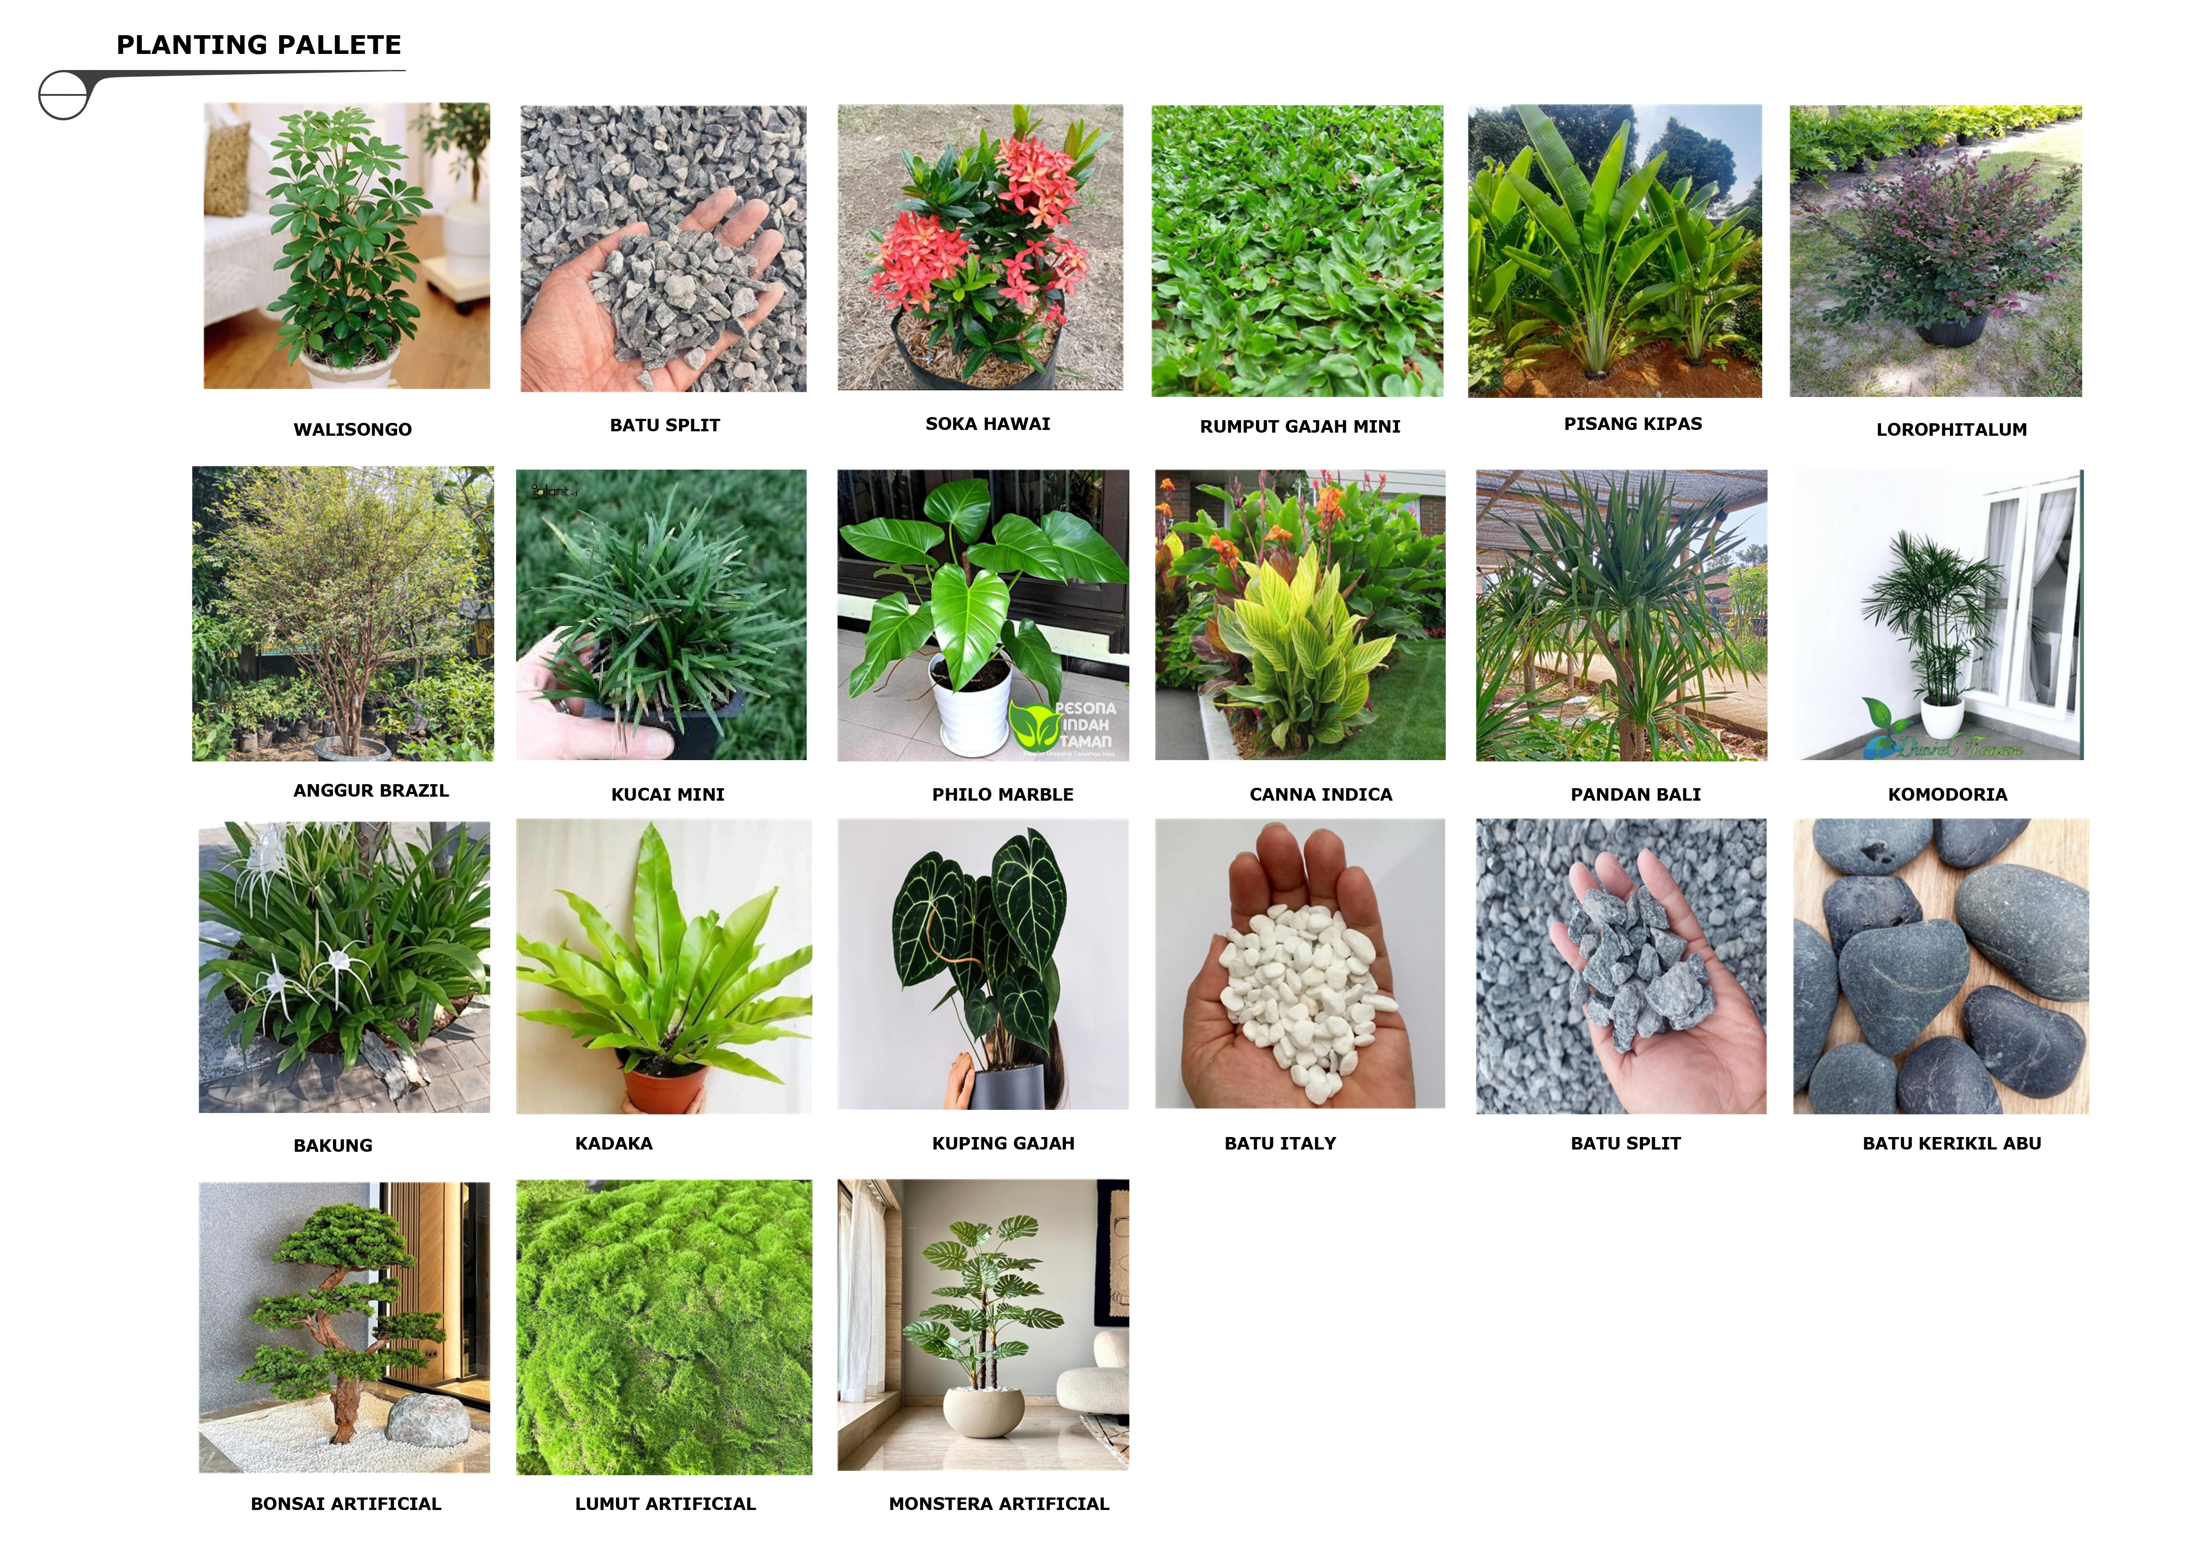
Task: Click the Anggur Brazil tree photo
Action: [343, 614]
